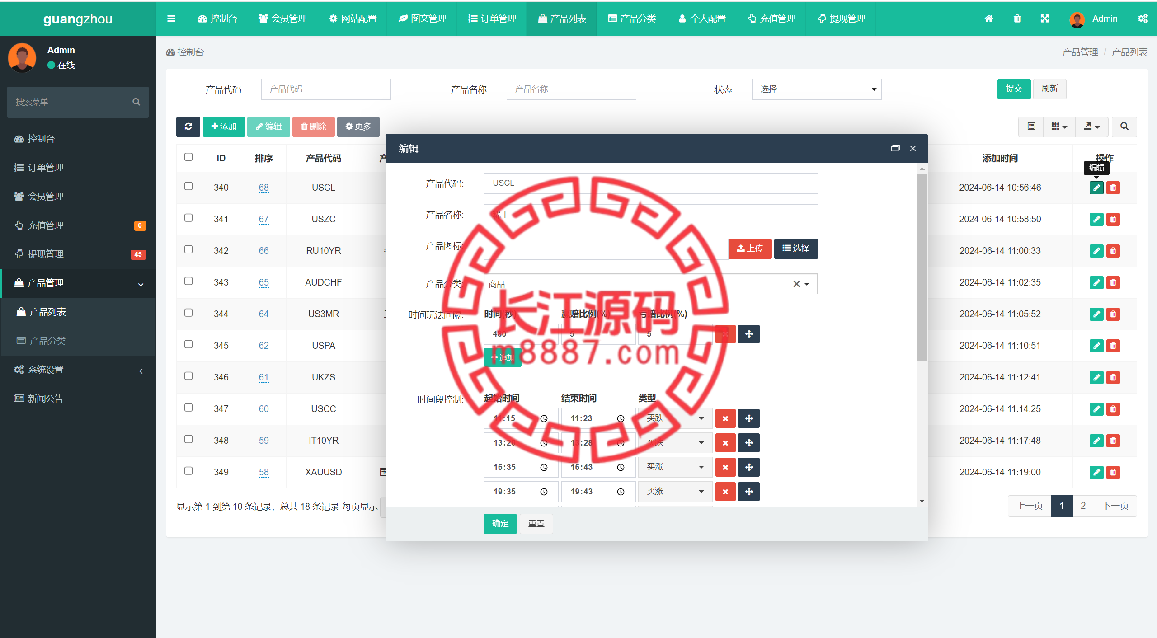The image size is (1157, 638).
Task: Click the move handle for time interval row
Action: pyautogui.click(x=749, y=334)
